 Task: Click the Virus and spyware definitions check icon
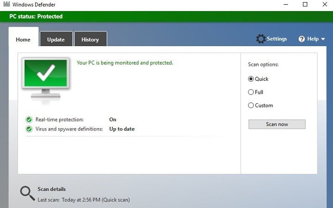click(29, 129)
